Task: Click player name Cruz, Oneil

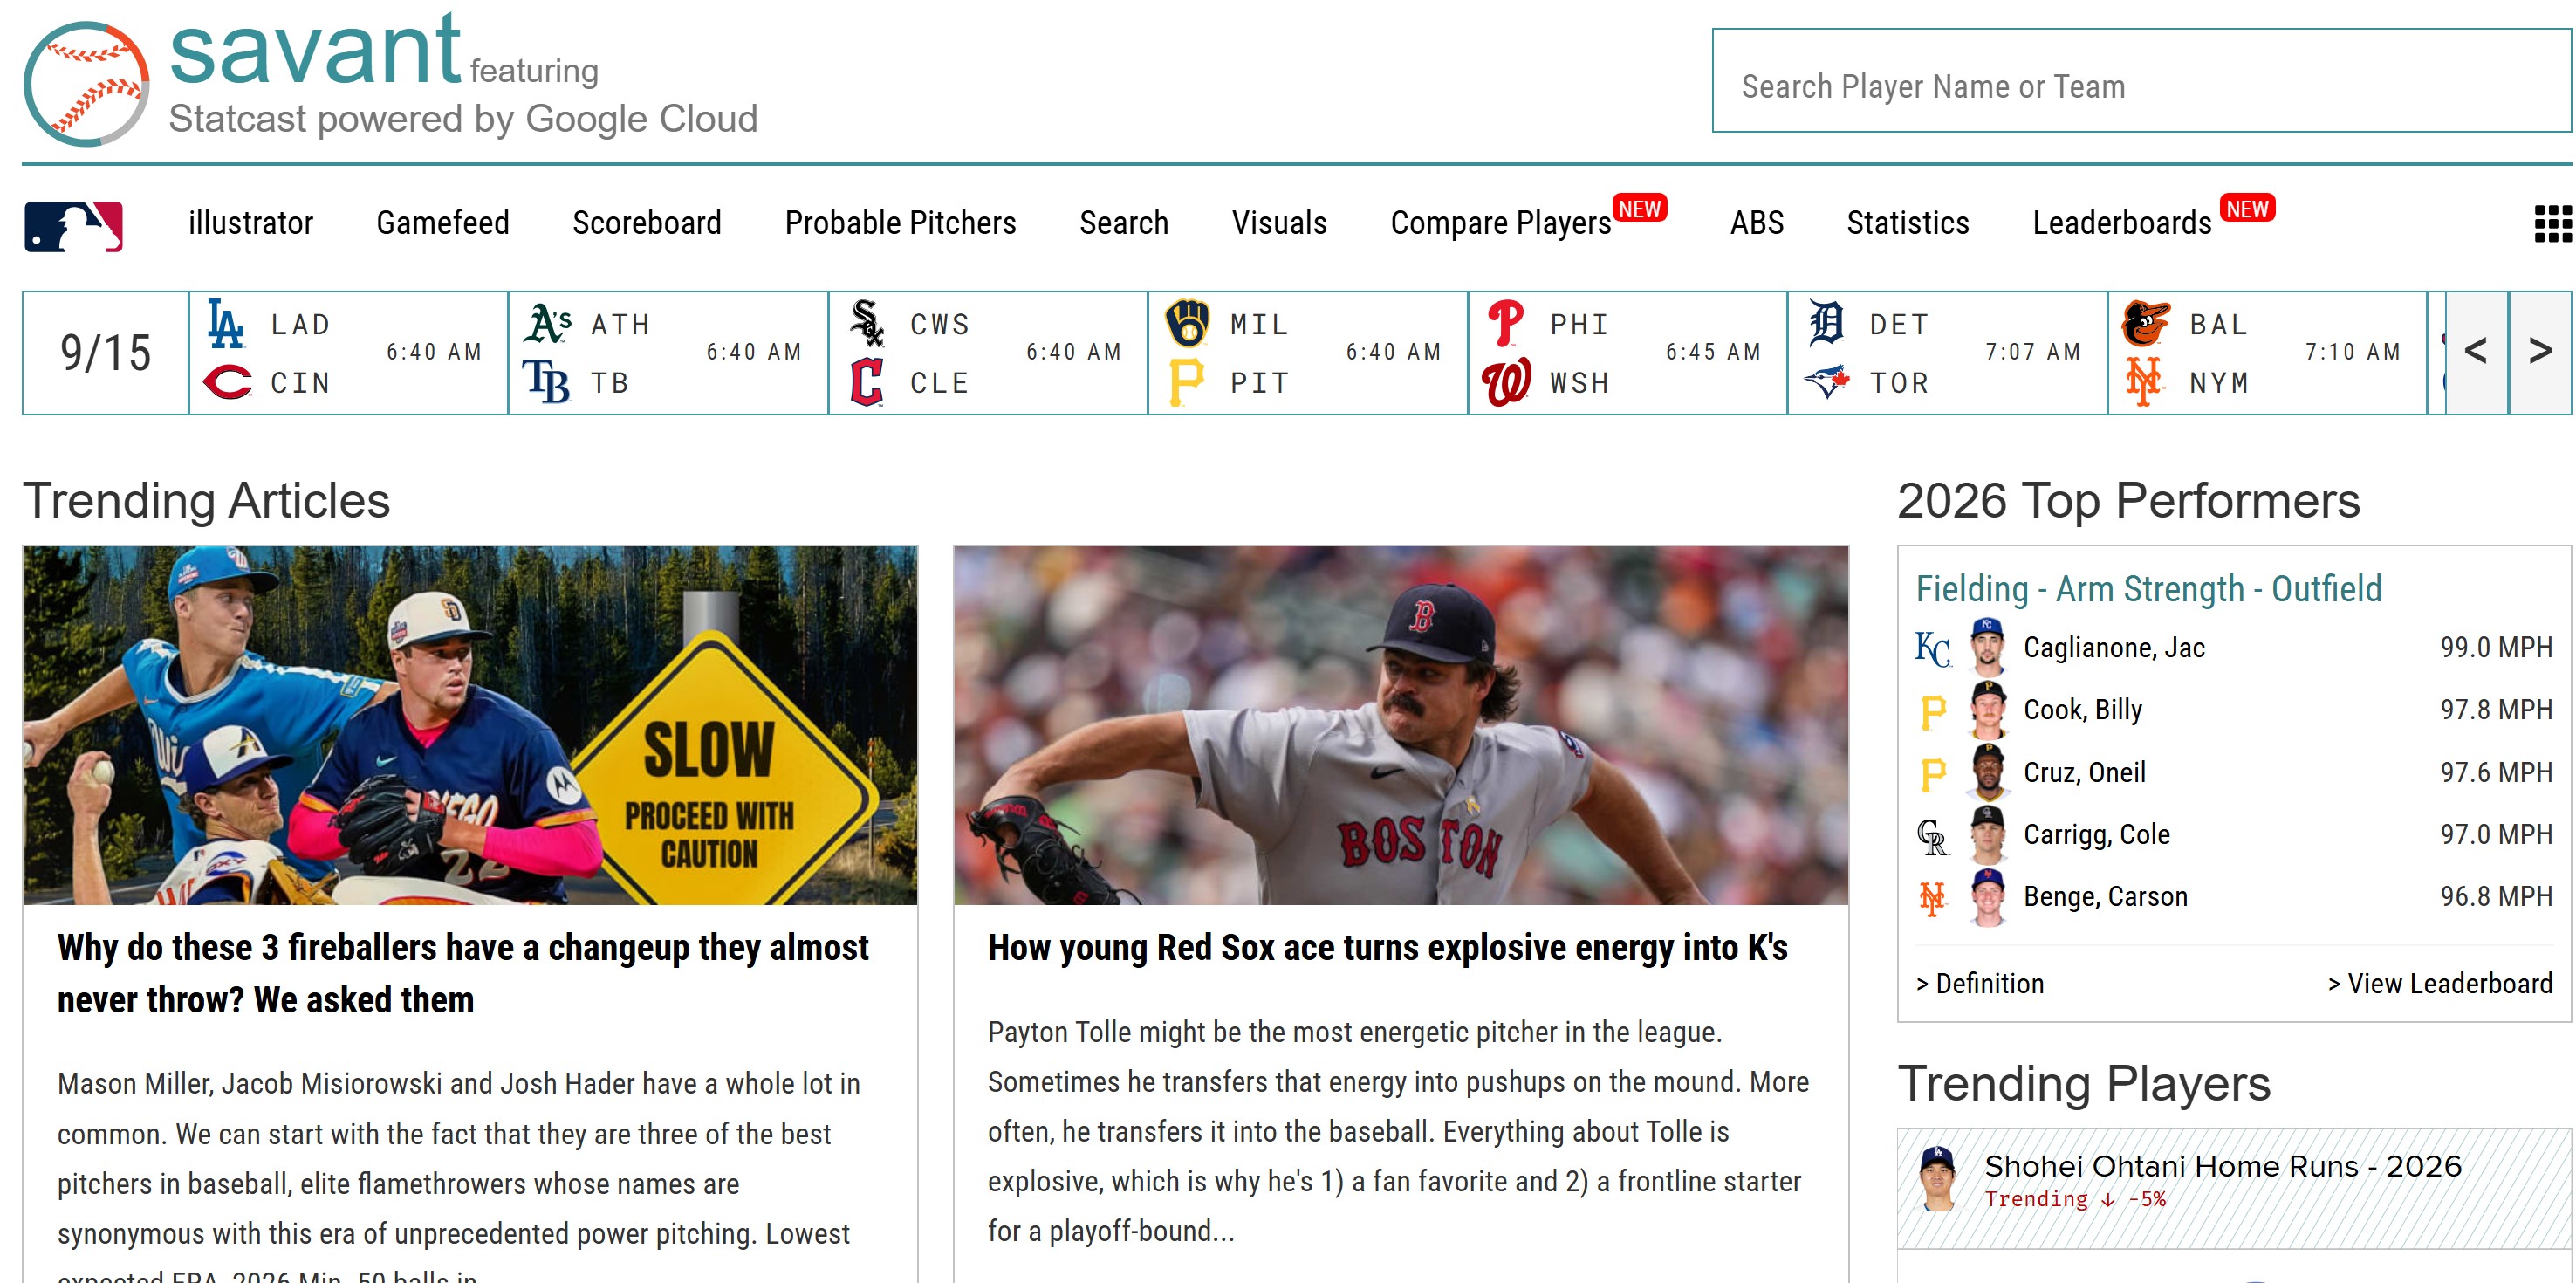Action: click(2085, 772)
